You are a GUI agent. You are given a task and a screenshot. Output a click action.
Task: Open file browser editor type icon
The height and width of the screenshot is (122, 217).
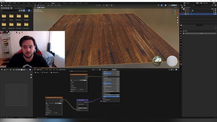click(x=2, y=5)
